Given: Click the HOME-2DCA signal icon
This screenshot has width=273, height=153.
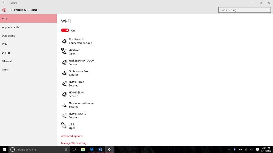Looking at the screenshot, I should click(64, 84).
